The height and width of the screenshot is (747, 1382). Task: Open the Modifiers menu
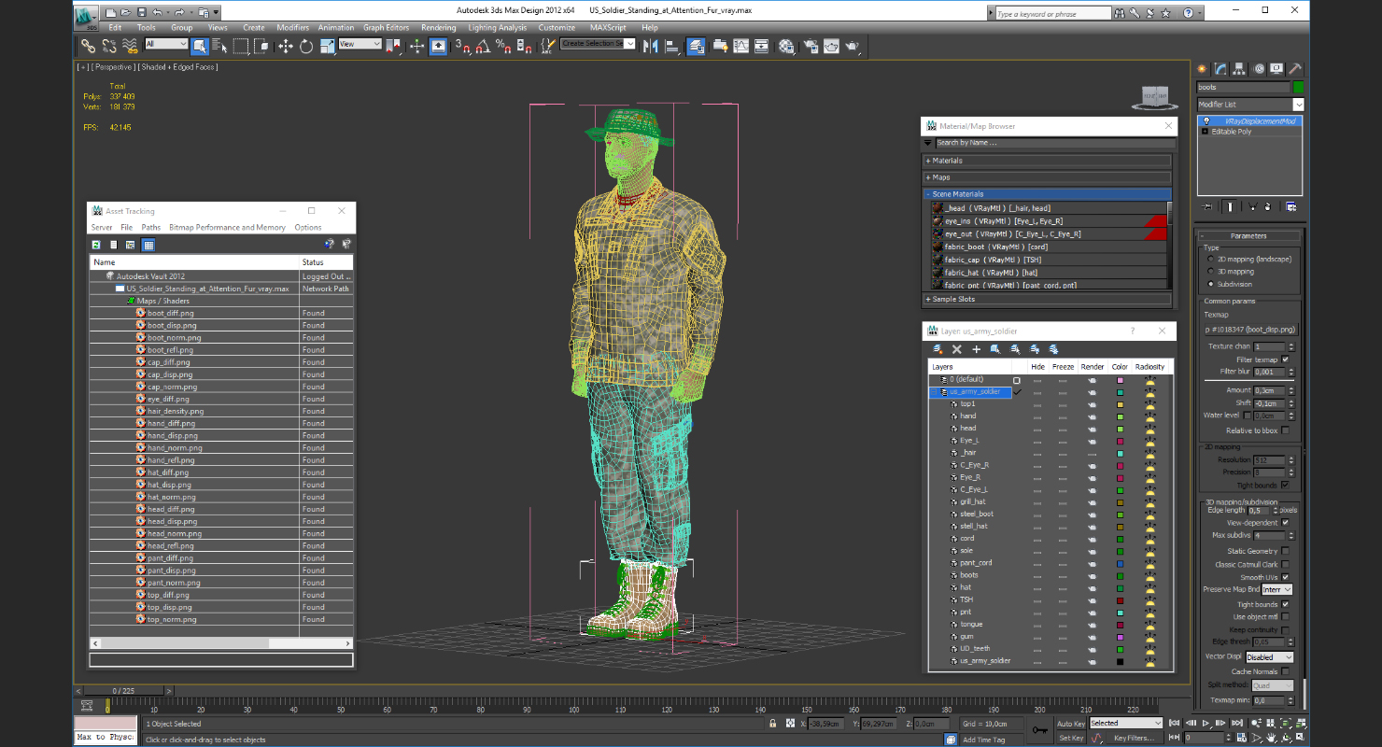(x=292, y=28)
